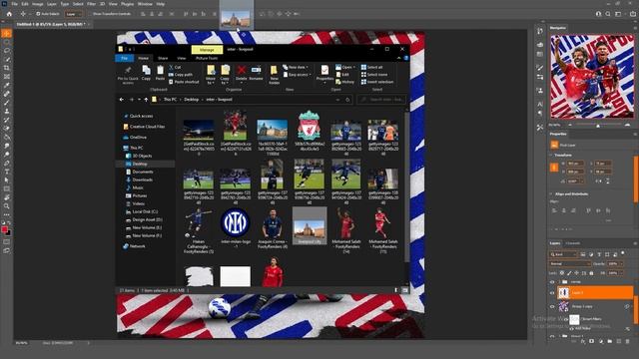Delete layer using trash icon in Layers panel
Screen dimensions: 639x359
(627, 341)
